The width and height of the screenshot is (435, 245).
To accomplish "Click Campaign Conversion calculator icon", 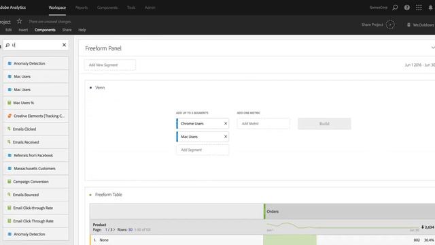I will (x=9, y=182).
